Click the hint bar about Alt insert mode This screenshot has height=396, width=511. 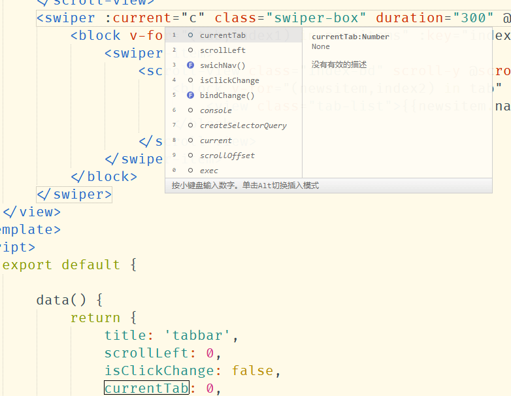[x=329, y=186]
